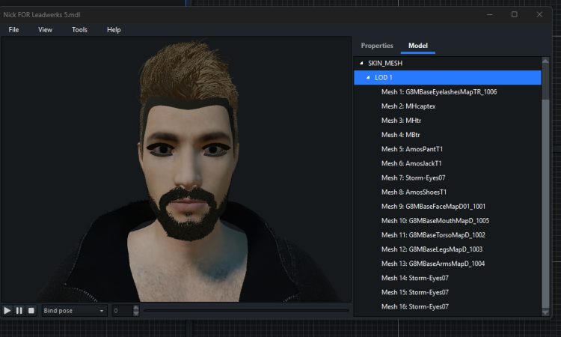Click the animation timeline slider

[245, 310]
